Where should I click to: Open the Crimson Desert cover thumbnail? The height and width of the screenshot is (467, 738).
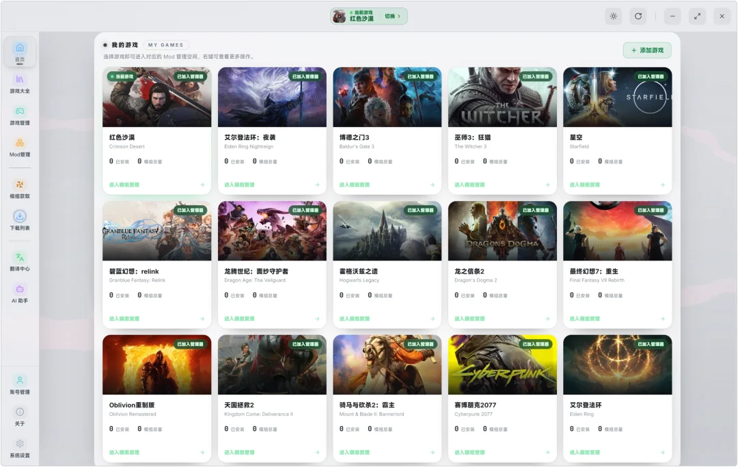point(156,97)
